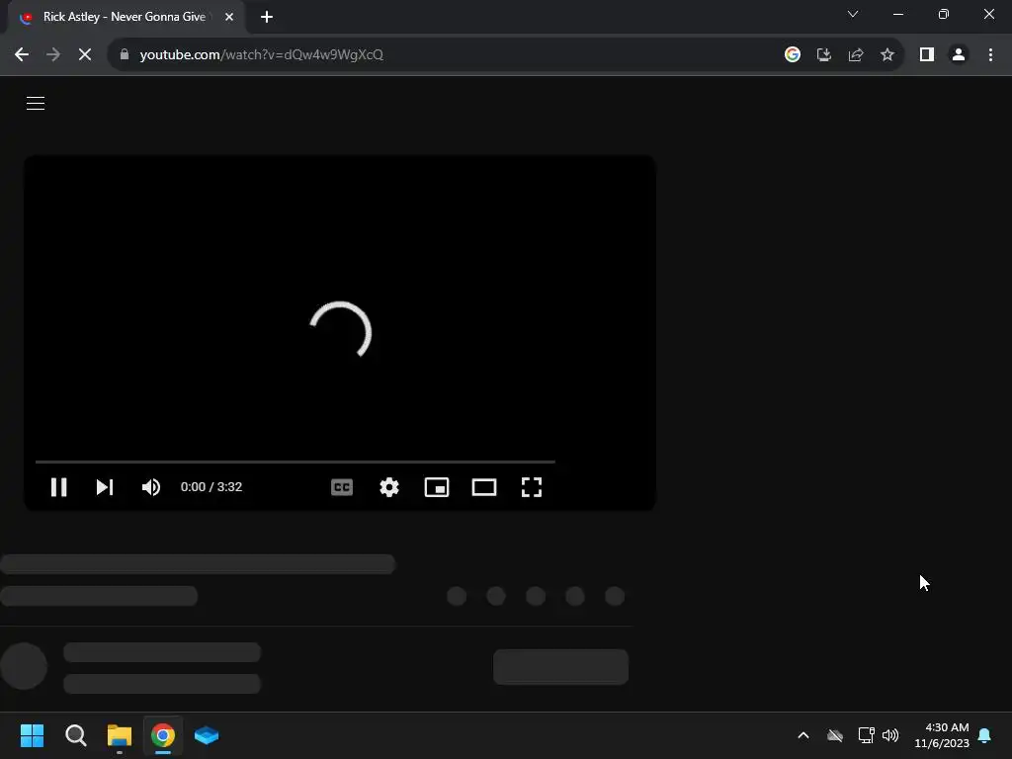Open taskbar search

(x=75, y=735)
